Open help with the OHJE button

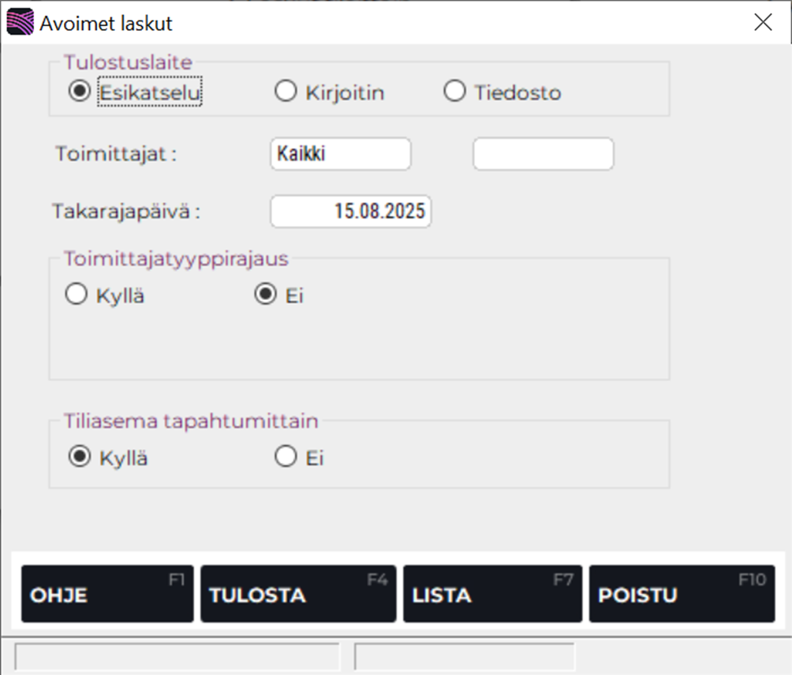click(106, 593)
